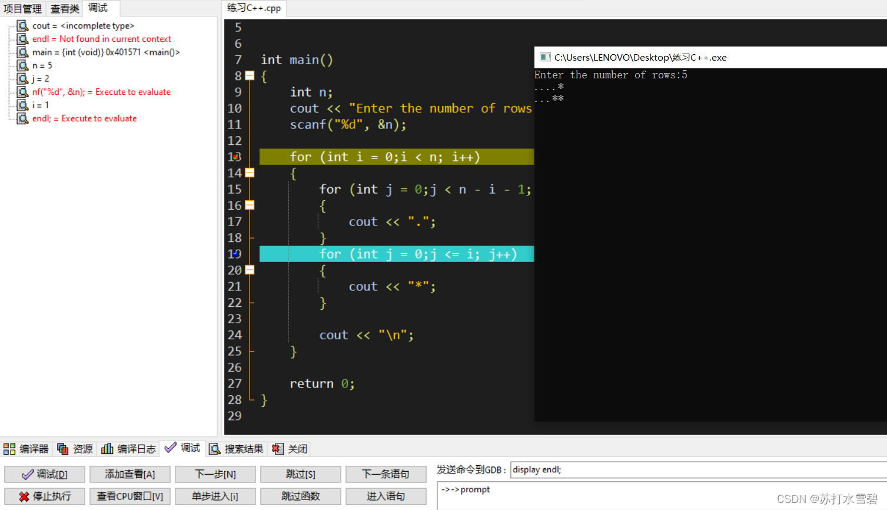Click the current-line arrow marker on line 19

coord(235,254)
